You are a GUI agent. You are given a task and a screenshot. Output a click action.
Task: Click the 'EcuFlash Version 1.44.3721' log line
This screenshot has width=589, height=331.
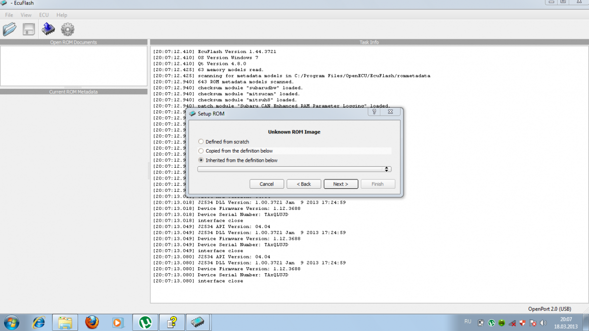214,51
